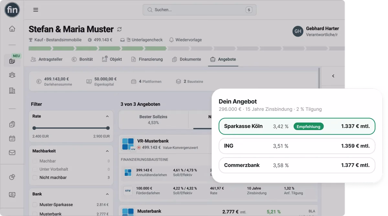Select the Bester Sollzins sorting tab
This screenshot has height=216, width=388.
[x=153, y=120]
